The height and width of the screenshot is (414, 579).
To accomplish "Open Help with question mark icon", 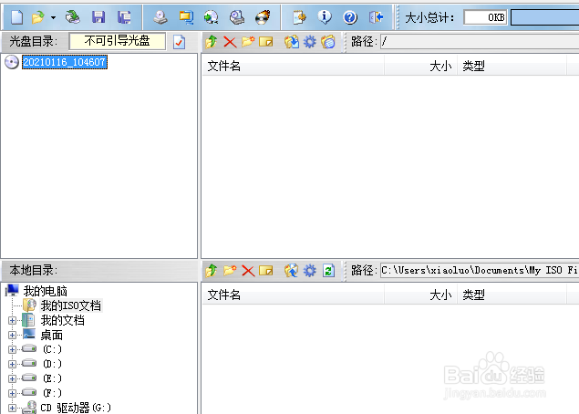I will 350,17.
